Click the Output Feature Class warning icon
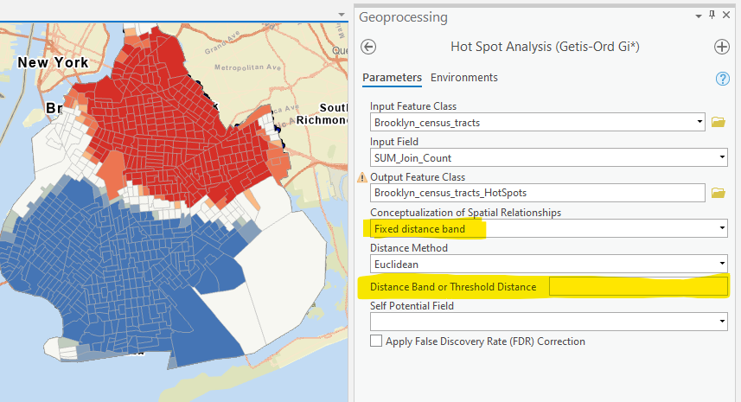Image resolution: width=741 pixels, height=402 pixels. click(x=363, y=177)
